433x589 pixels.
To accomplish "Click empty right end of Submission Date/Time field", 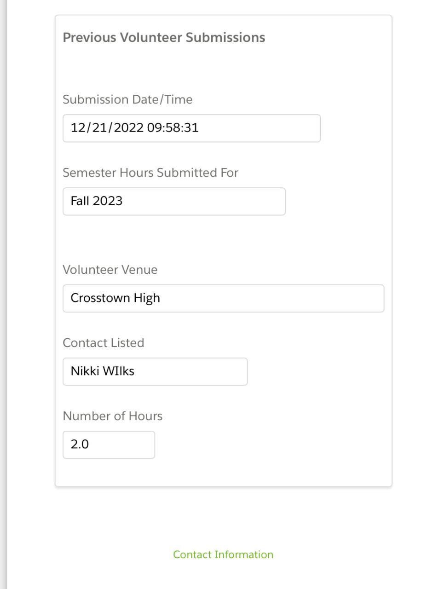I will pyautogui.click(x=276, y=128).
